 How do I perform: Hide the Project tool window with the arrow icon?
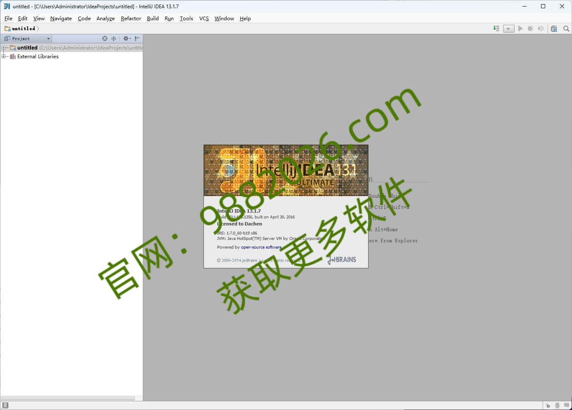pyautogui.click(x=137, y=38)
